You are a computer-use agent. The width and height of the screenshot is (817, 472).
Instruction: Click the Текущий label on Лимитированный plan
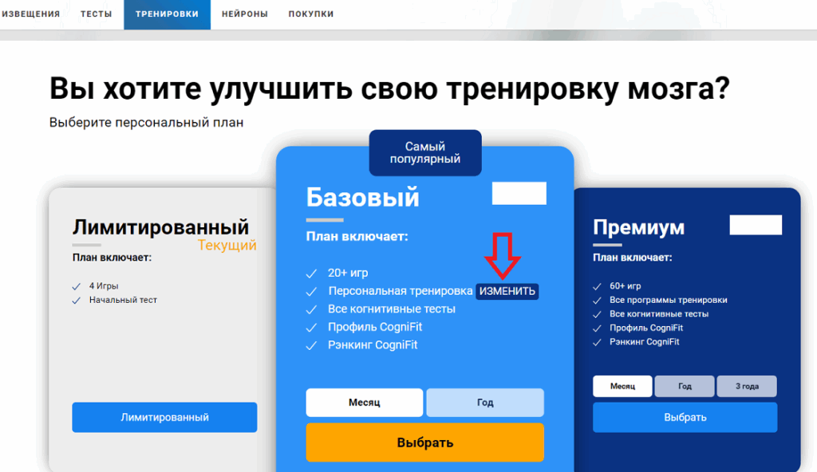click(227, 246)
